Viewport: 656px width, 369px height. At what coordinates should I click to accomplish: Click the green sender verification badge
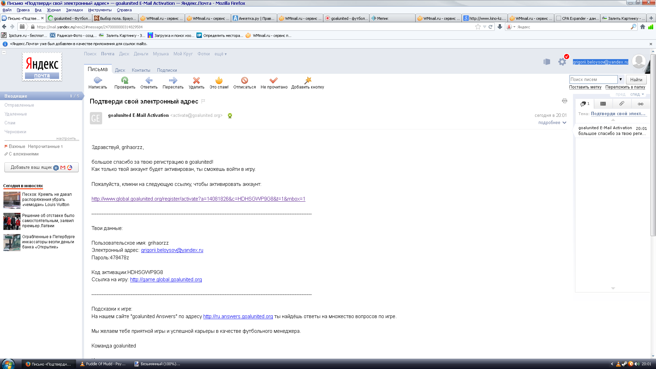[x=230, y=116]
